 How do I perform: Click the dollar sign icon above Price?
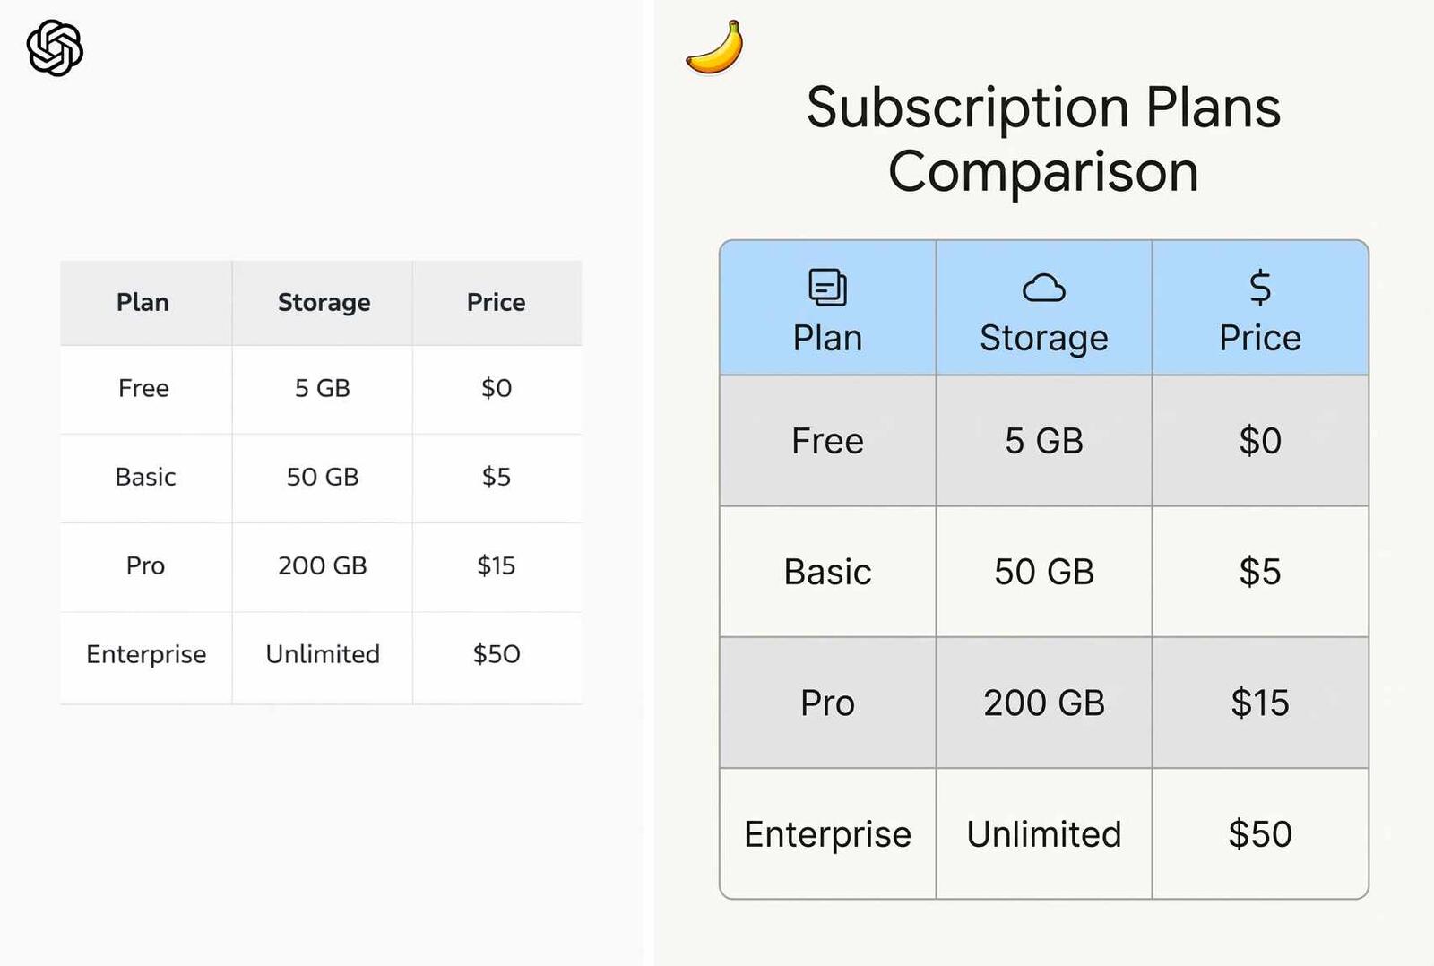click(1260, 288)
